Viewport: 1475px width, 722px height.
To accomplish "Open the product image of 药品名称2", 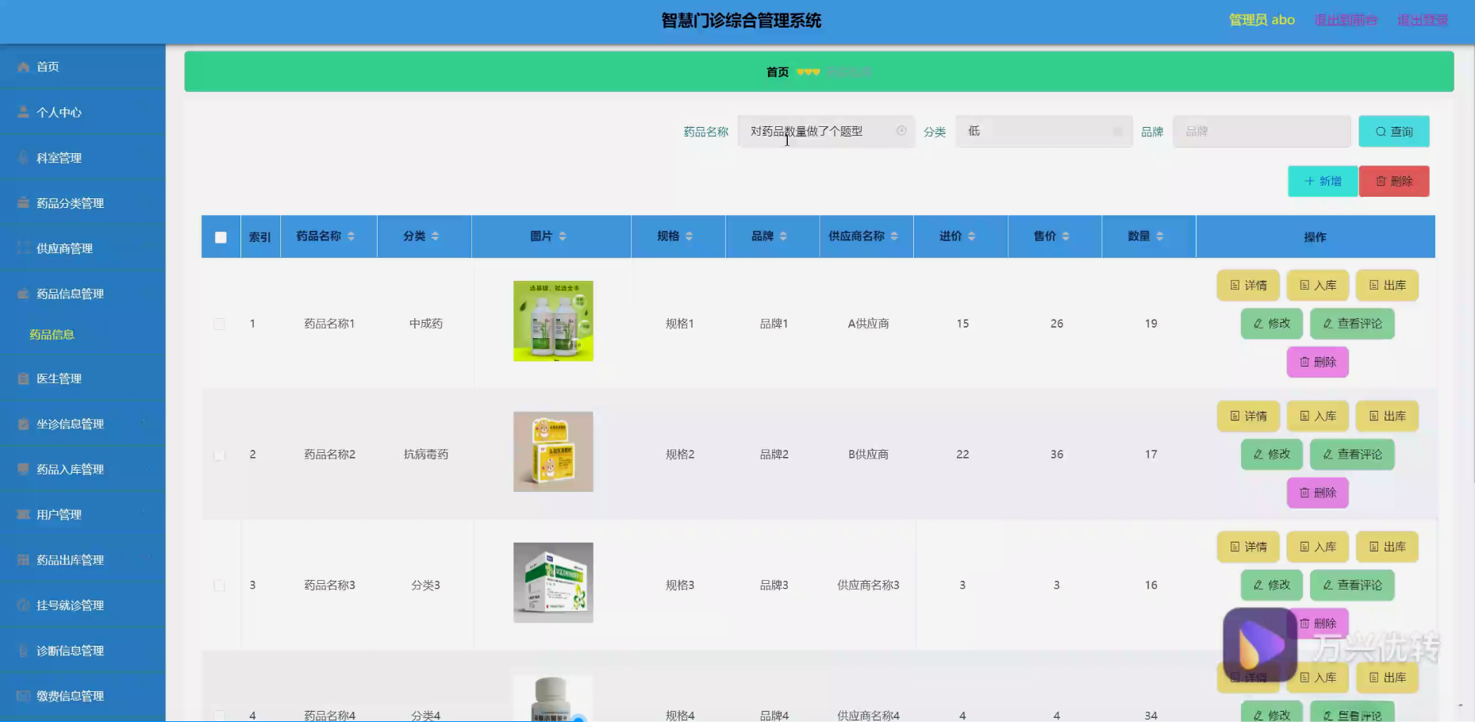I will point(553,452).
